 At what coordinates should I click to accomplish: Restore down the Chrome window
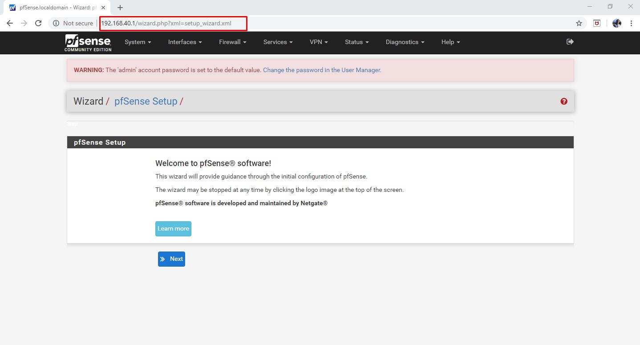[x=610, y=7]
